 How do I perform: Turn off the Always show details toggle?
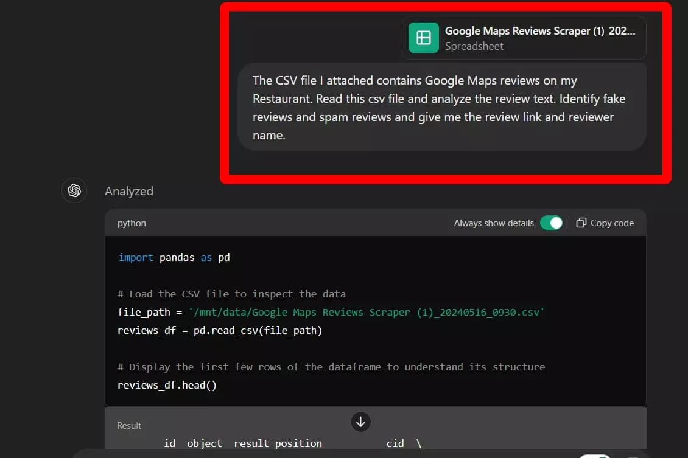[x=551, y=223]
